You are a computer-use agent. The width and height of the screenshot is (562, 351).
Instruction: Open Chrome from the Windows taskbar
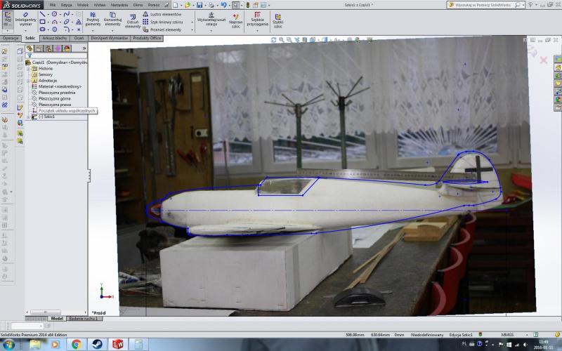coord(76,344)
